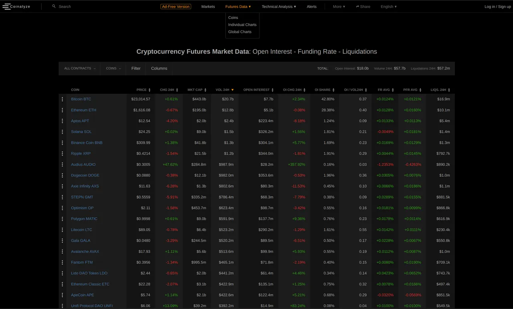Click the Coinalyze logo text

click(20, 6)
